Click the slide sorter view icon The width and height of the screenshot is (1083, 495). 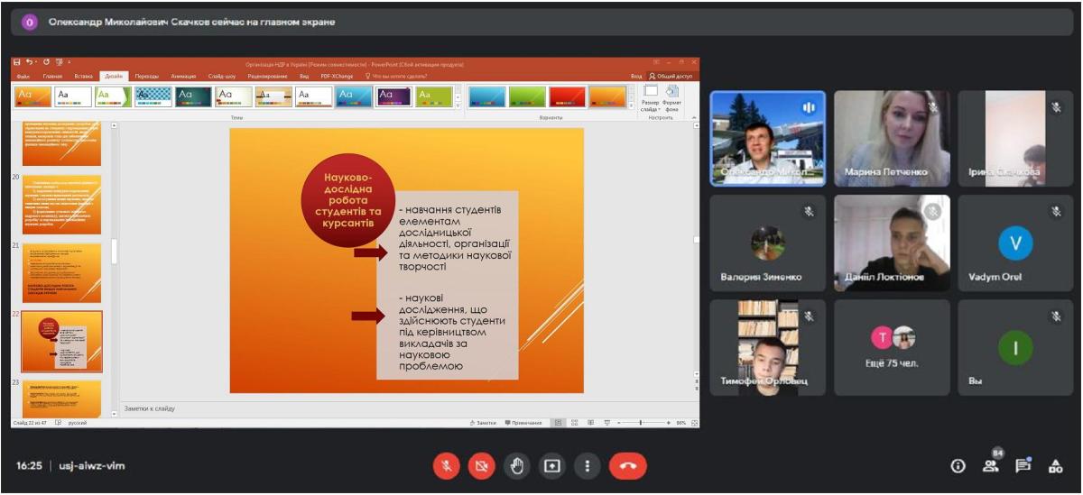point(575,422)
